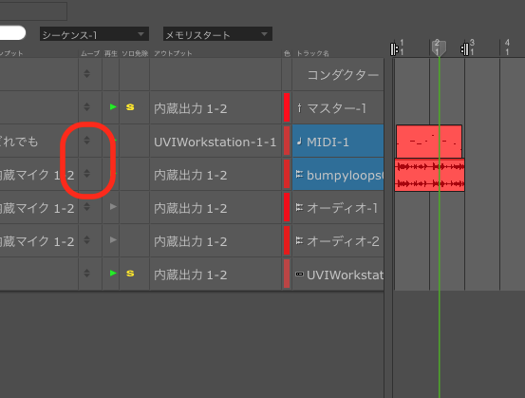The image size is (525, 398).
Task: Click the 再生 column header
Action: click(x=110, y=53)
